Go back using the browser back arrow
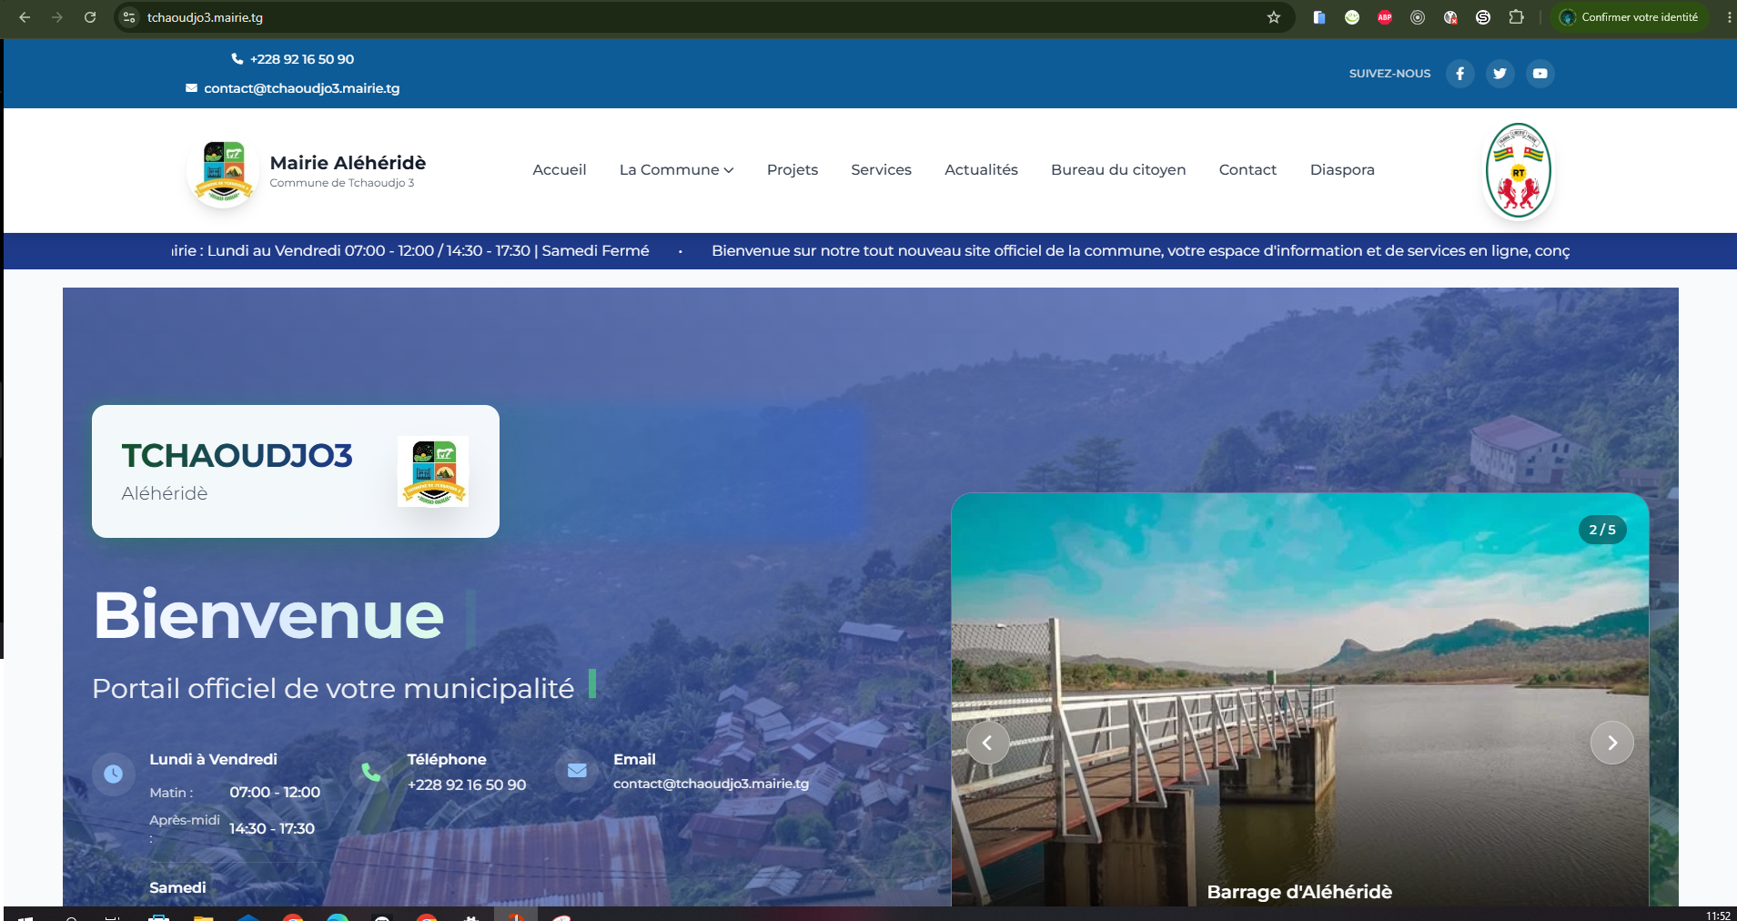The image size is (1737, 921). coord(25,17)
